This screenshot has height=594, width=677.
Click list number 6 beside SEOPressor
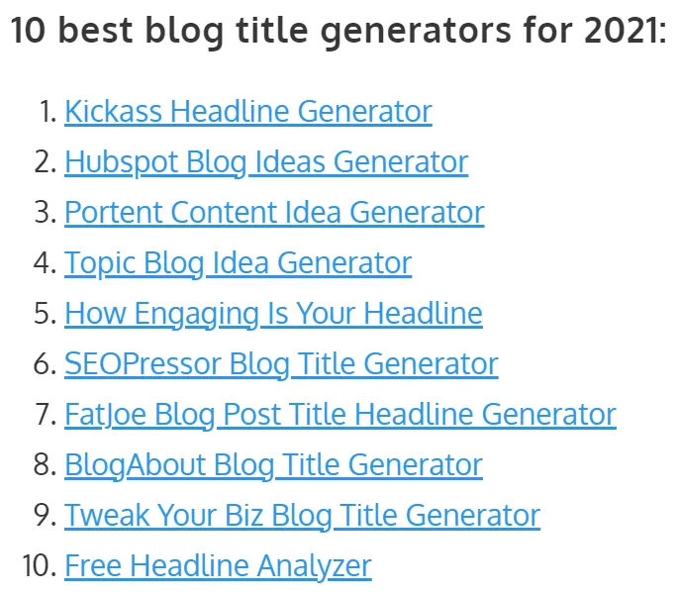pos(46,363)
